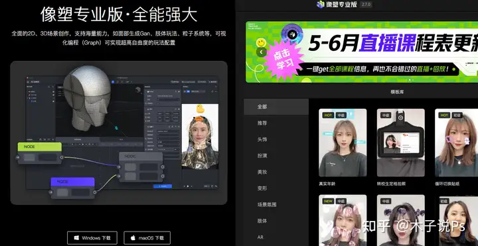This screenshot has width=478, height=246.
Task: Select the 头饰 category tab
Action: pyautogui.click(x=276, y=140)
